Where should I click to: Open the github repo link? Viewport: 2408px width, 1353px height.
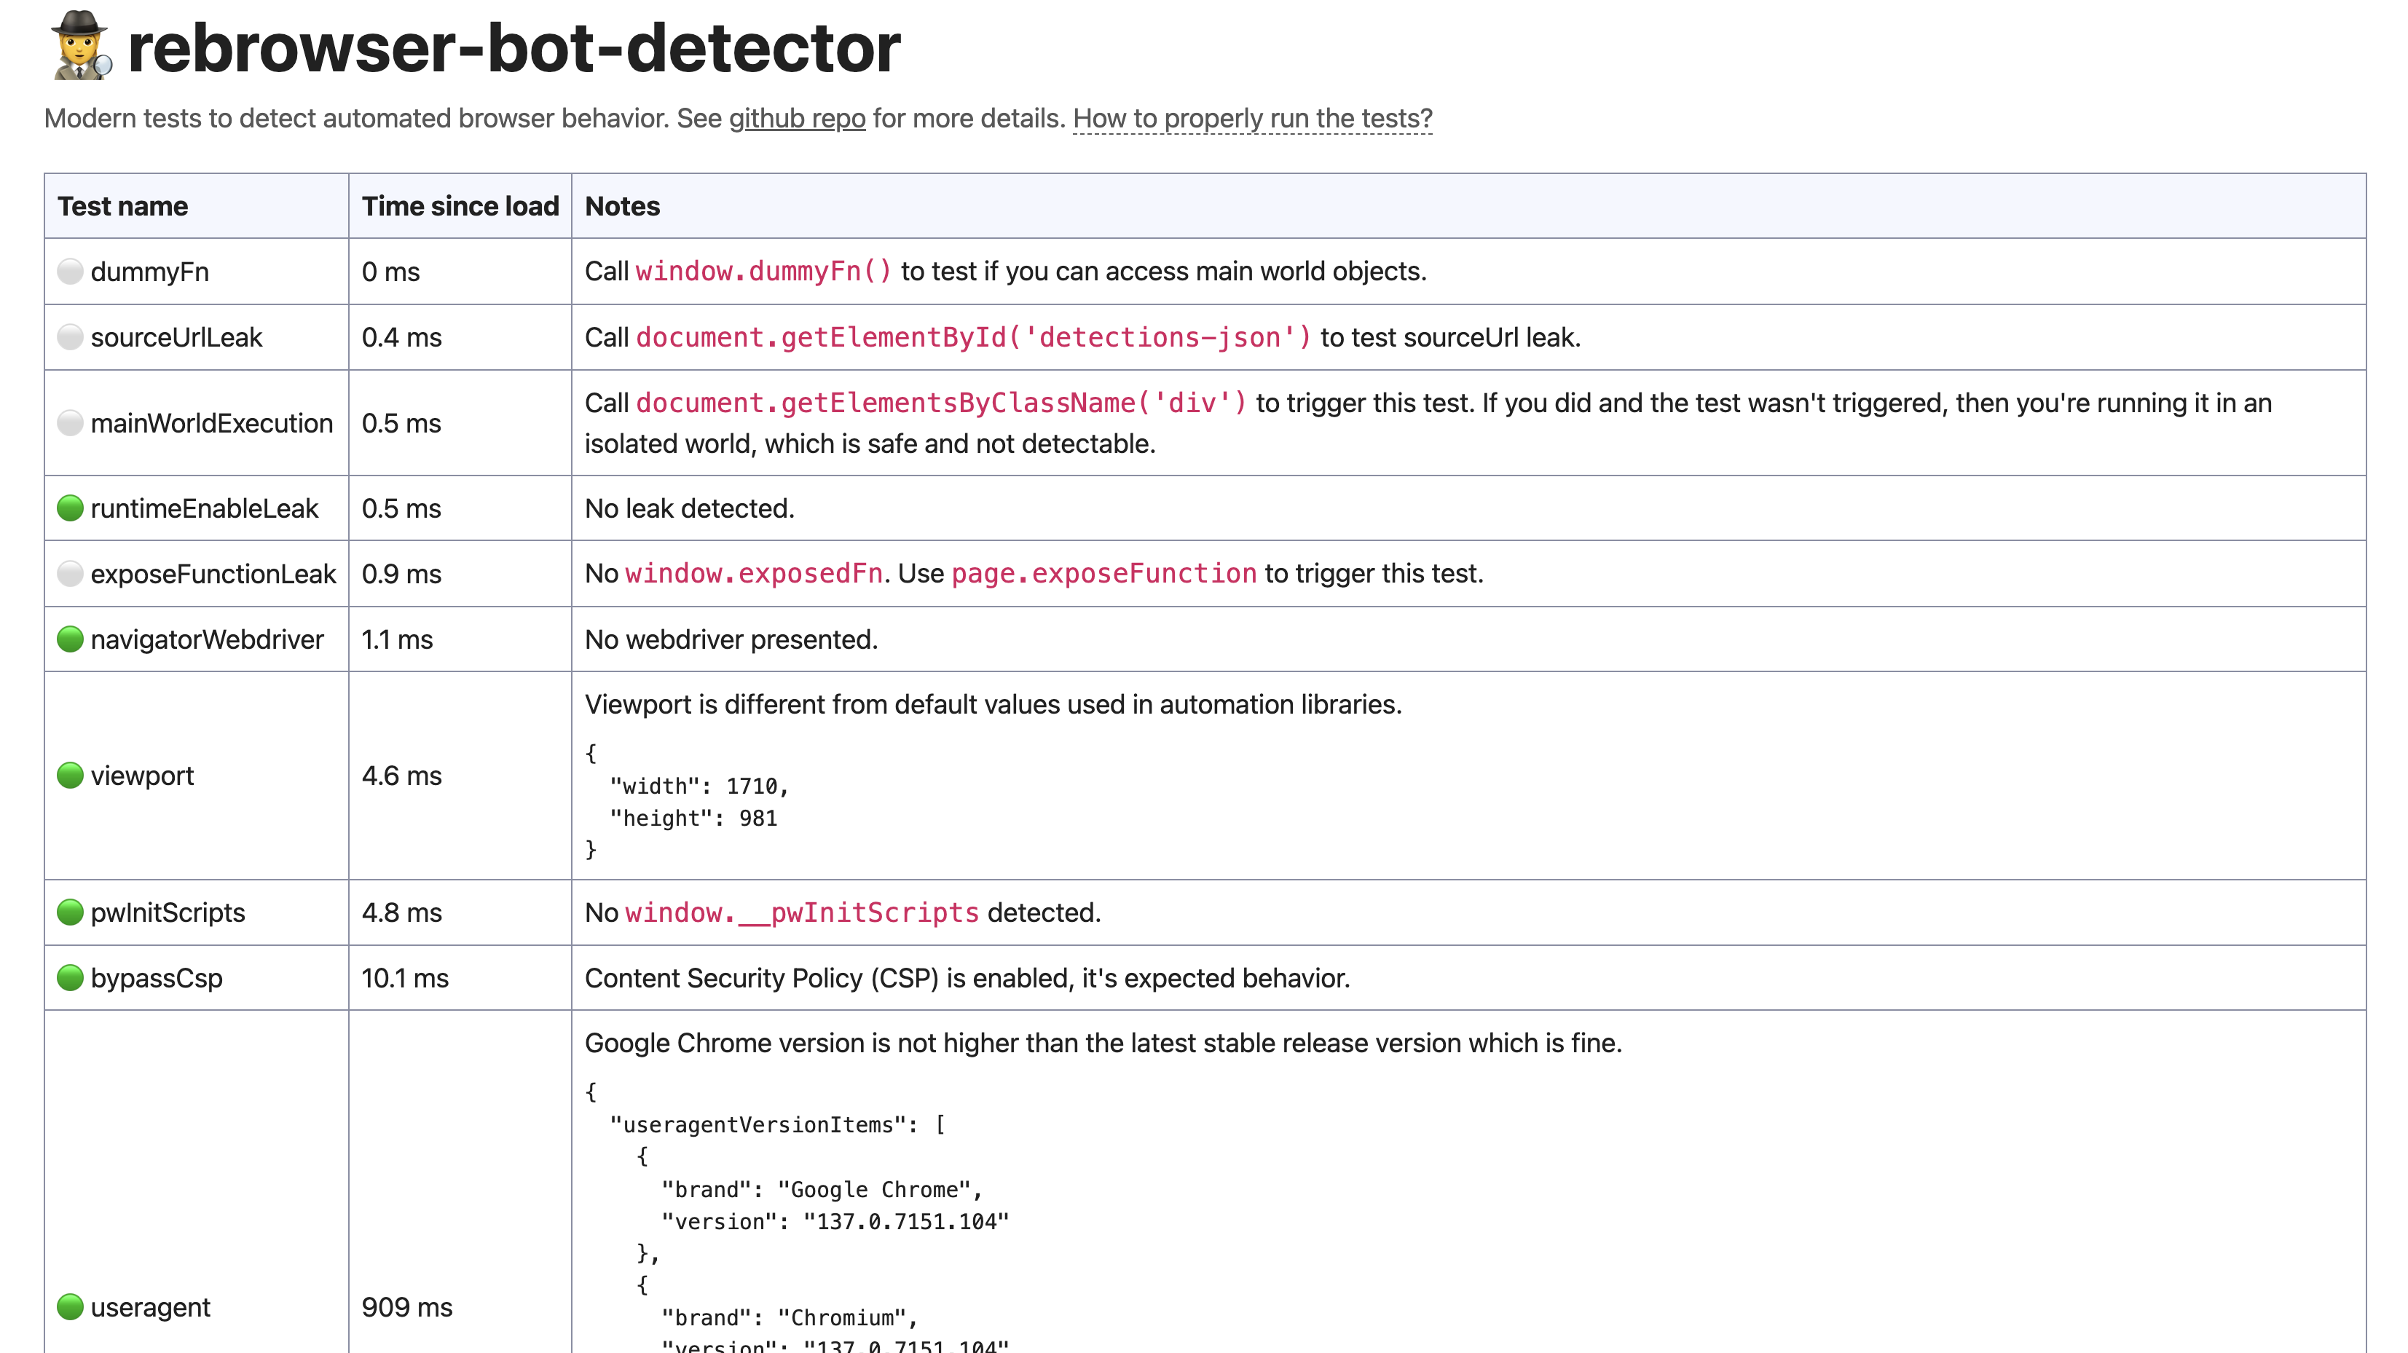click(x=796, y=119)
